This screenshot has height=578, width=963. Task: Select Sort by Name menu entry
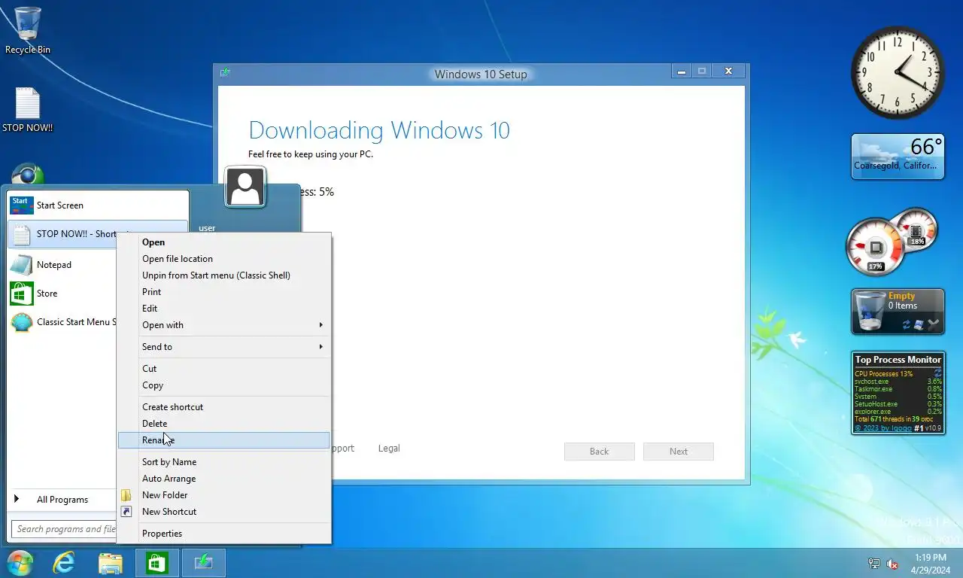tap(224, 462)
